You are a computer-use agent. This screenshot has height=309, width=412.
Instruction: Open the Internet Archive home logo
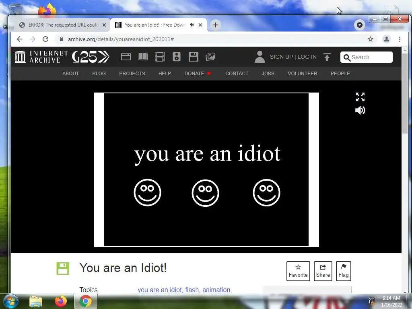point(41,57)
